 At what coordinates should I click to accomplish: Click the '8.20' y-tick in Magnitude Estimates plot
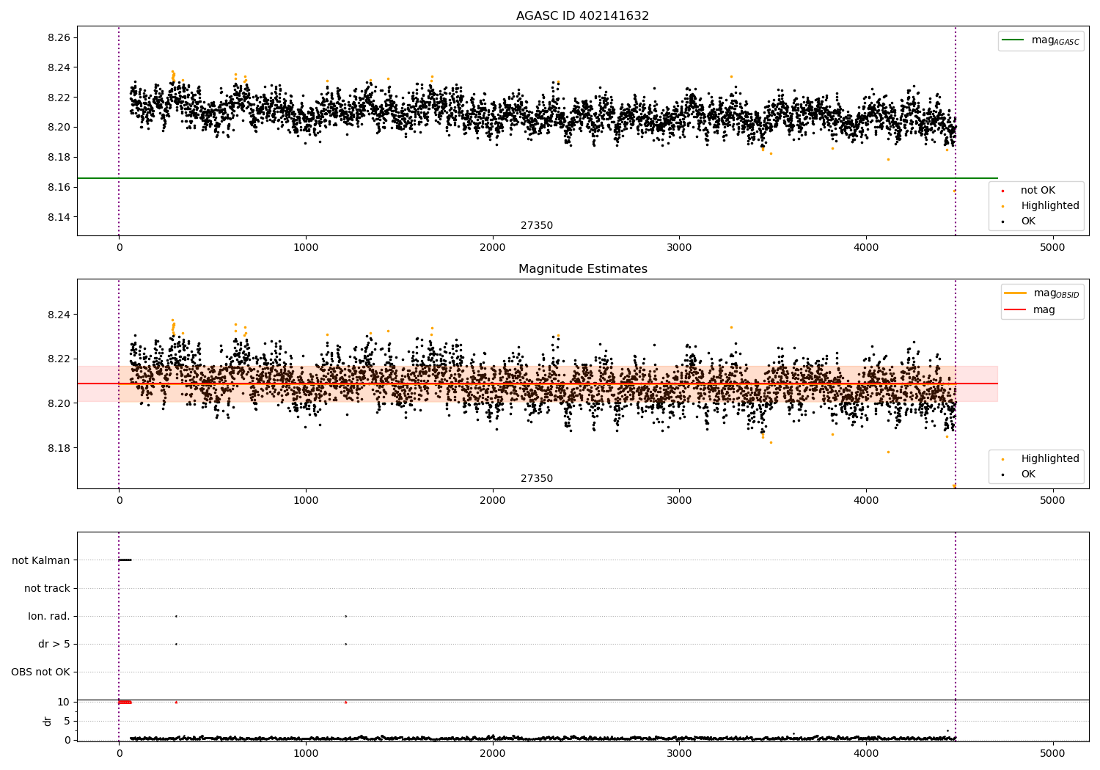point(58,403)
